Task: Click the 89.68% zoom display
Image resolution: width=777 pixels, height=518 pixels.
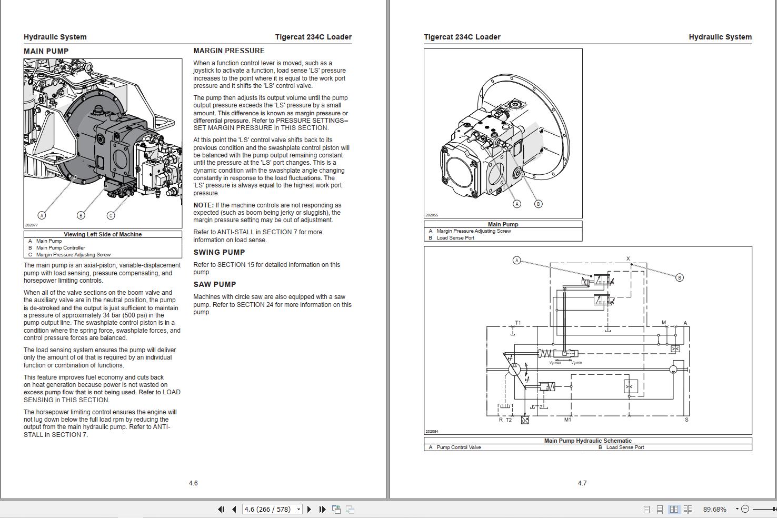Action: [715, 509]
